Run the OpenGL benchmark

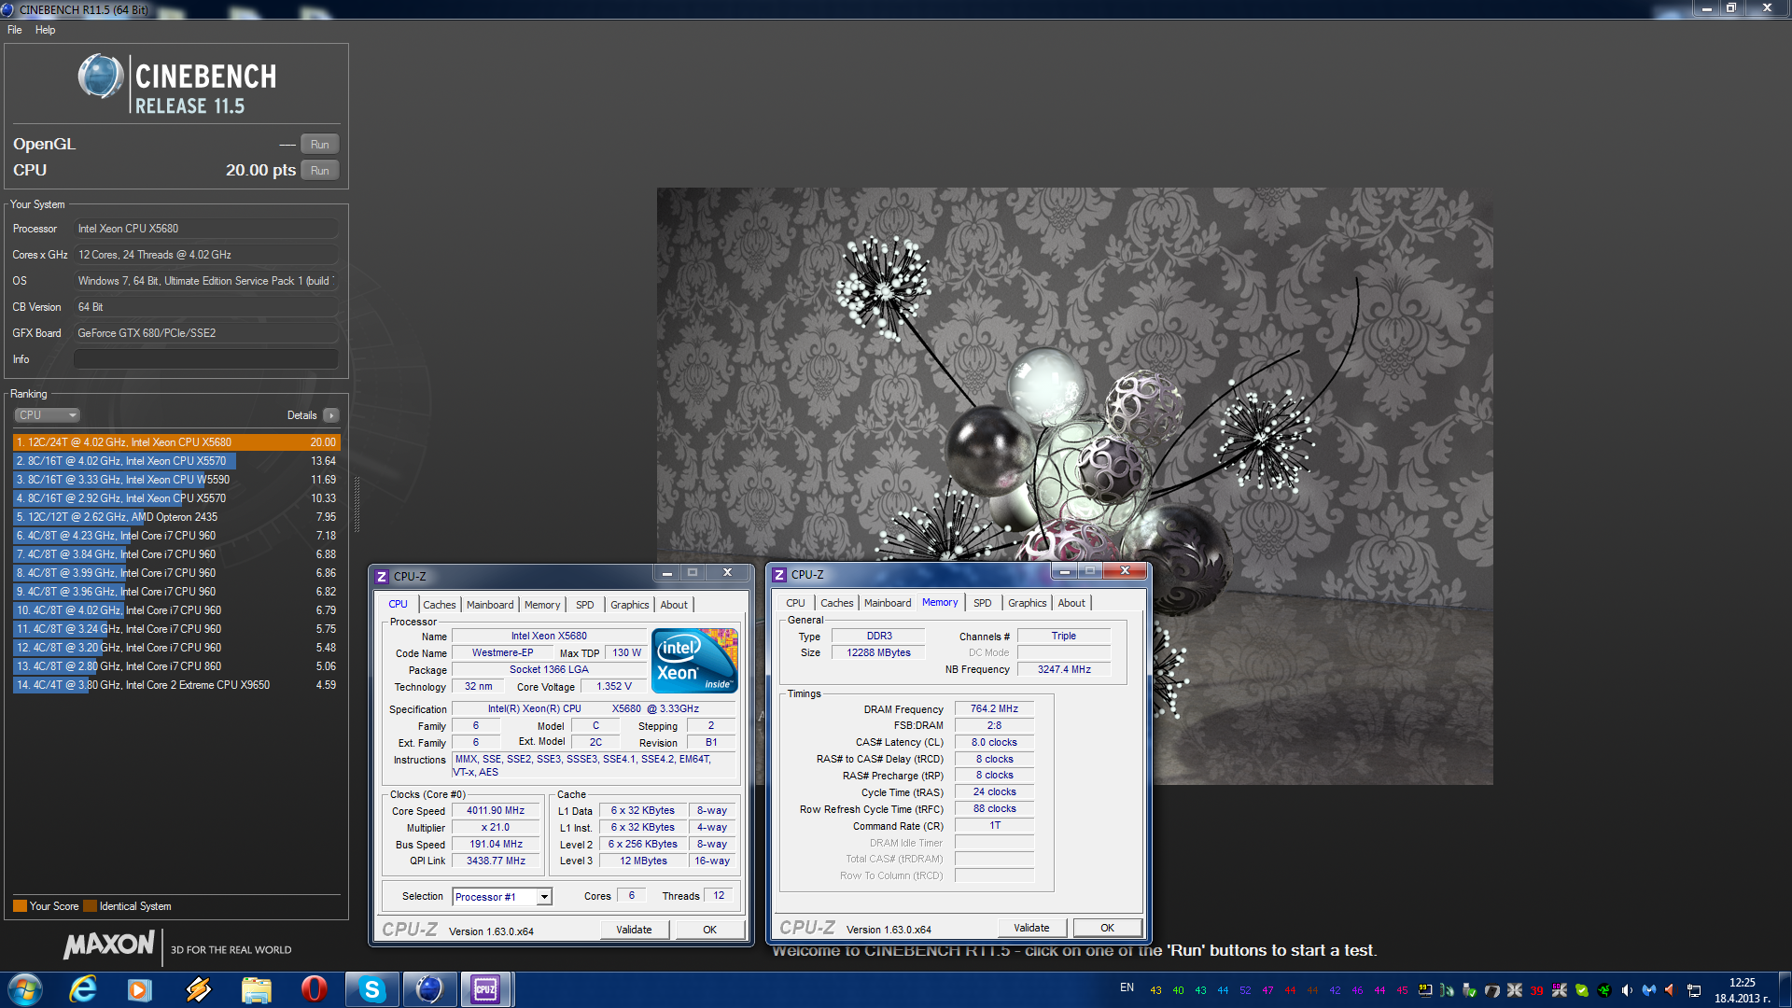coord(320,145)
